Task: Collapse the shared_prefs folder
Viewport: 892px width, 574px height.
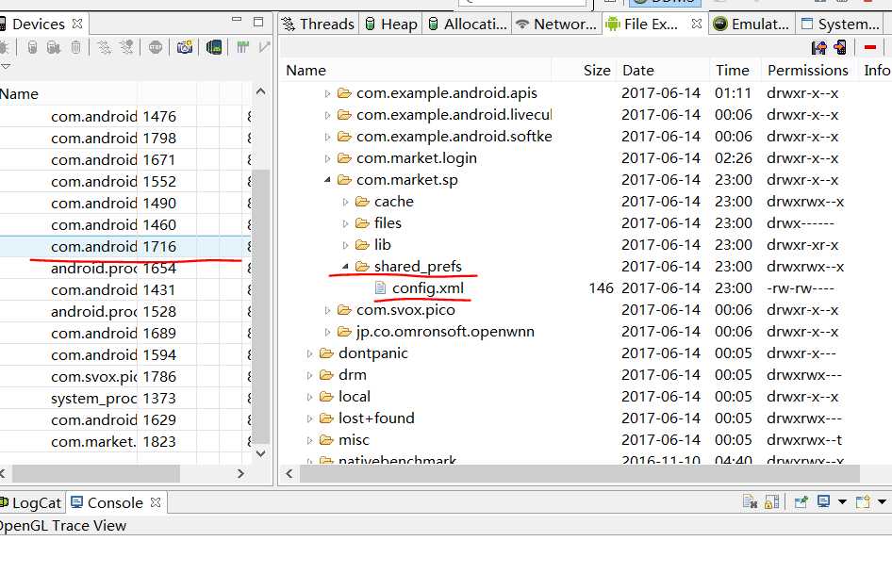Action: coord(345,266)
